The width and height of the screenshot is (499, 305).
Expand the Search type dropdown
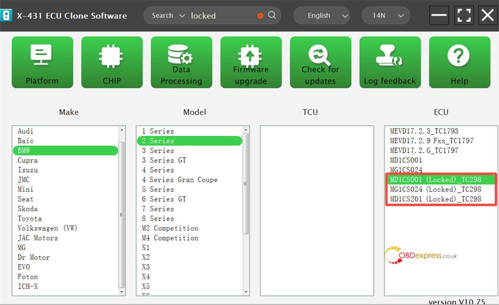[168, 15]
